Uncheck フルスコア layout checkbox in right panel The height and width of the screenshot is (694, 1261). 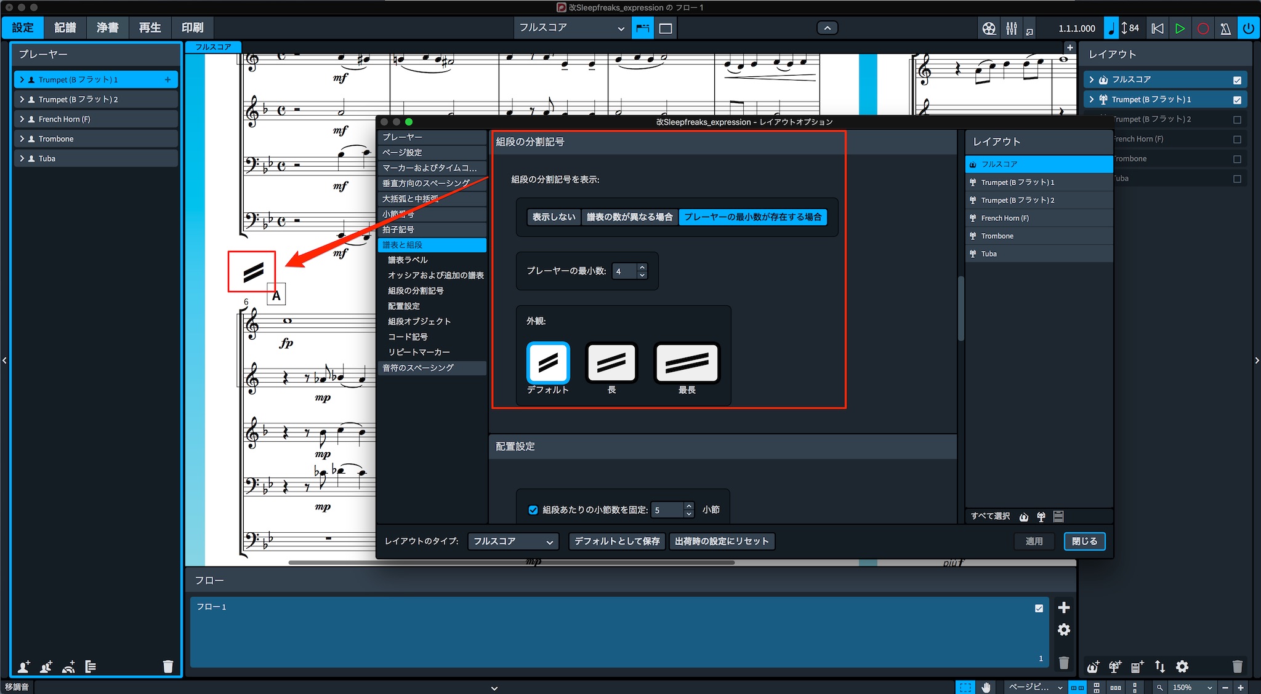click(1237, 80)
